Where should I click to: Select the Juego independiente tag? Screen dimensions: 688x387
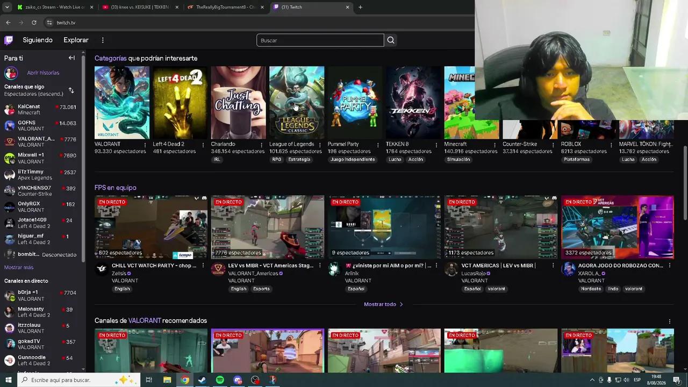coord(353,160)
